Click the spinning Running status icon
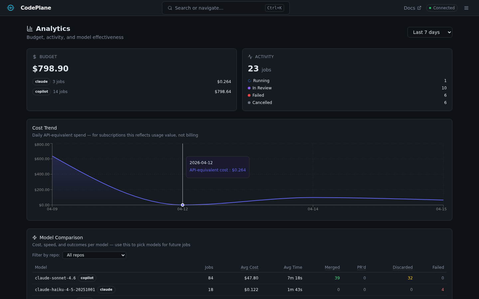The height and width of the screenshot is (299, 479). (249, 80)
